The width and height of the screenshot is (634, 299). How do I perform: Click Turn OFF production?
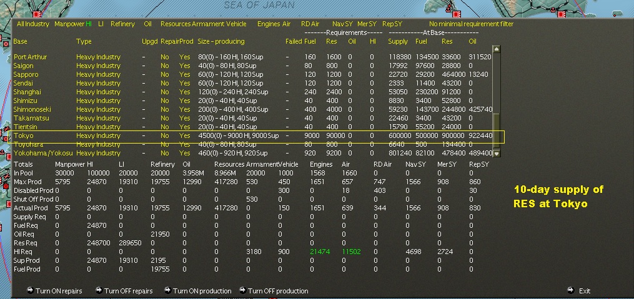coord(278,291)
